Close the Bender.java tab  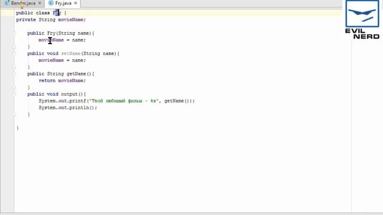pyautogui.click(x=40, y=3)
